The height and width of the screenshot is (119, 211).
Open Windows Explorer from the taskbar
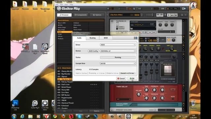[30, 116]
